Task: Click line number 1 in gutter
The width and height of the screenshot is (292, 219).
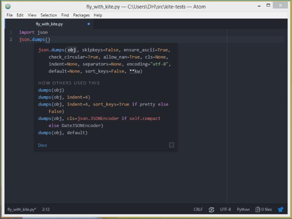Action: (x=11, y=32)
